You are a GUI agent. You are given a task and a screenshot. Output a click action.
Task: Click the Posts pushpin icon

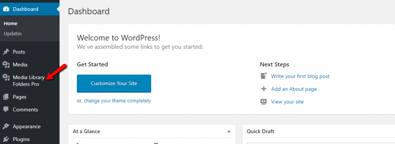click(x=6, y=52)
